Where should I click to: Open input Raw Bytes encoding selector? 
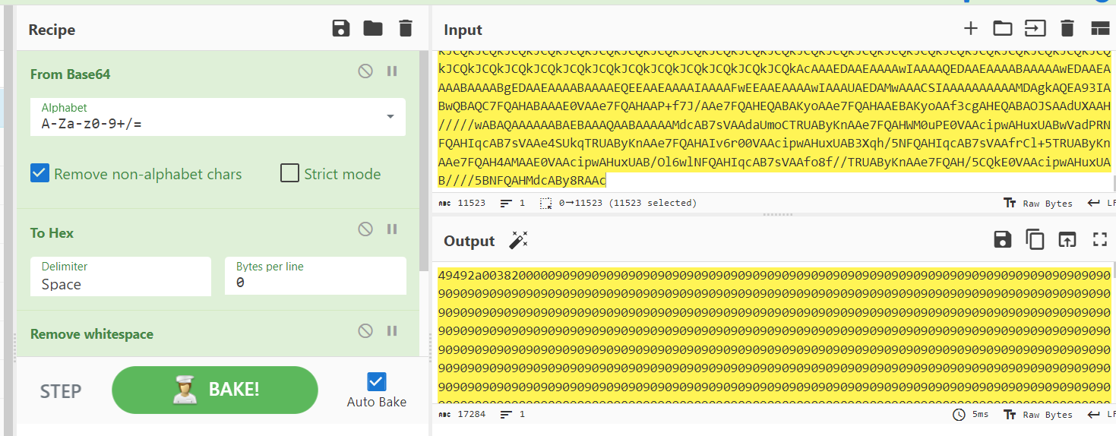pyautogui.click(x=1038, y=204)
